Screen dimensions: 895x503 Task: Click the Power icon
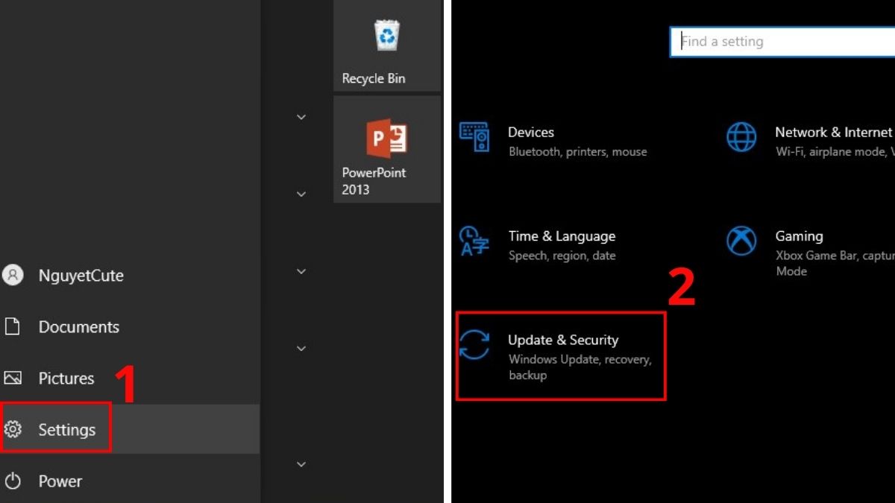(13, 481)
